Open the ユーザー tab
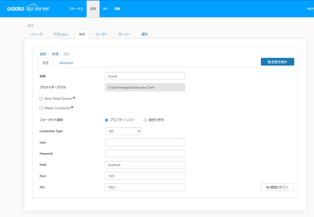This screenshot has width=314, height=217. click(x=102, y=34)
